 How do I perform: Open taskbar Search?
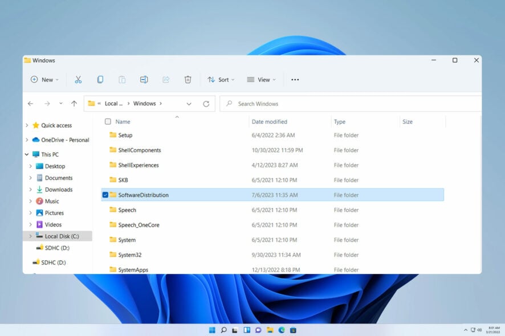pos(223,330)
